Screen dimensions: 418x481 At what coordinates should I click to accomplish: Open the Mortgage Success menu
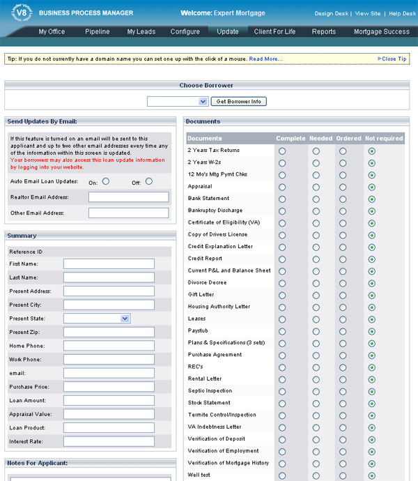[382, 31]
